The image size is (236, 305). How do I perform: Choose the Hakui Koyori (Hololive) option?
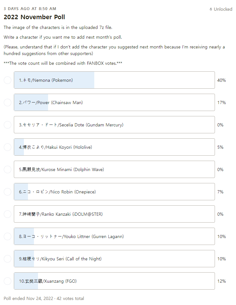coord(114,147)
